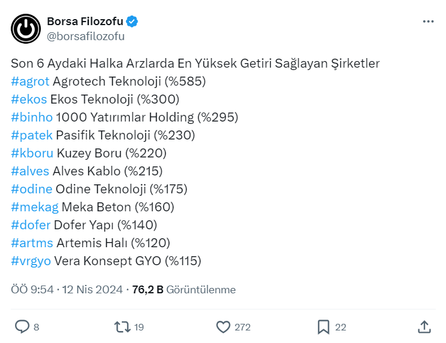This screenshot has height=343, width=446.
Task: Open Borsa Filozofu profile avatar
Action: (x=26, y=28)
